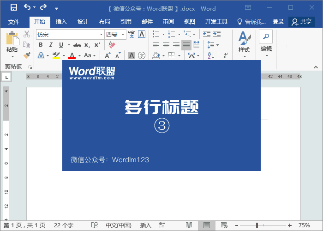Toggle underline formatting

pyautogui.click(x=61, y=45)
